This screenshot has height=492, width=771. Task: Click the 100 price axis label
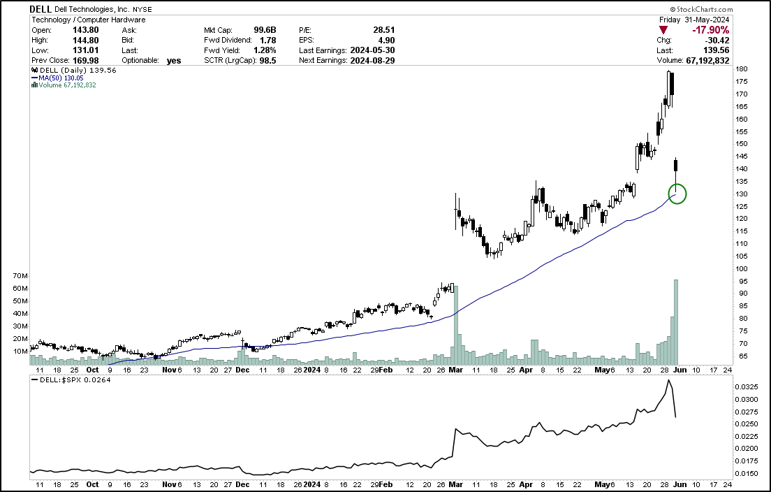(742, 268)
